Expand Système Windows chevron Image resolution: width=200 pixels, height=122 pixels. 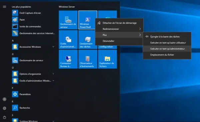coord(53,121)
